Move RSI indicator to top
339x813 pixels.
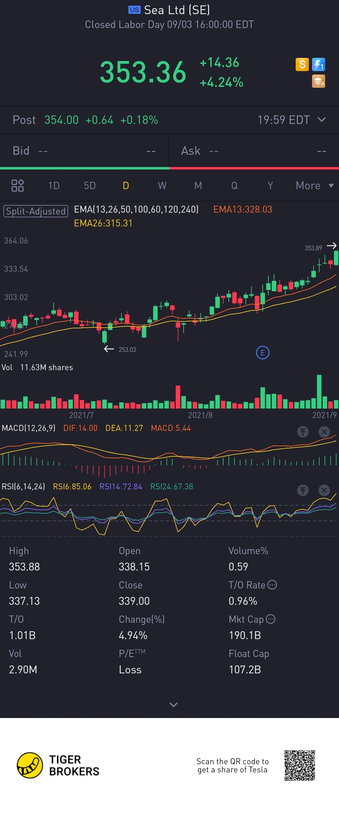click(303, 490)
